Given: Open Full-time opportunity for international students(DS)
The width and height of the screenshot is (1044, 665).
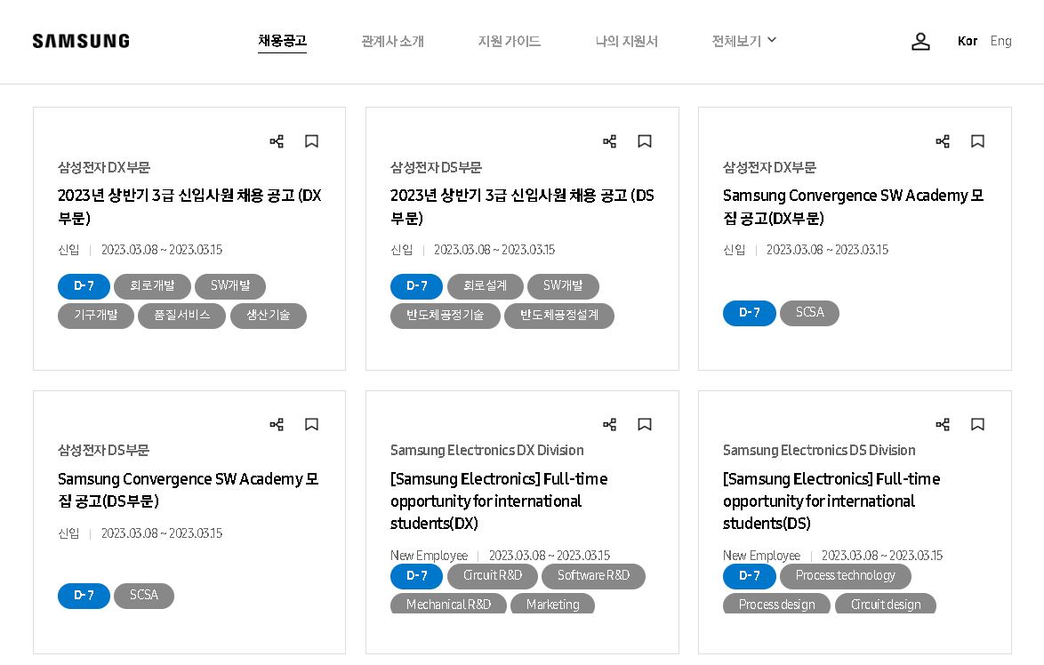Looking at the screenshot, I should pos(831,501).
